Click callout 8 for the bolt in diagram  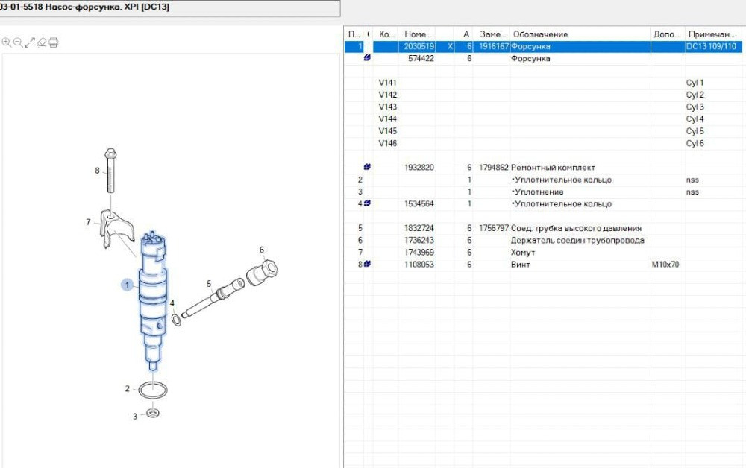click(x=97, y=171)
